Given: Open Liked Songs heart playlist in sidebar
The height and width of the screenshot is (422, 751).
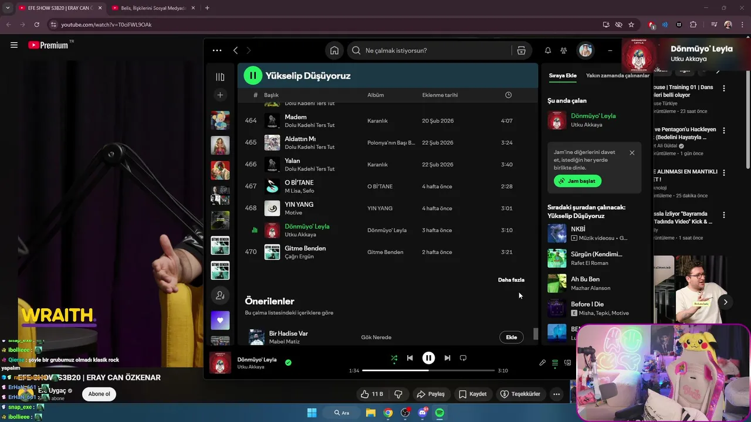Looking at the screenshot, I should [220, 321].
